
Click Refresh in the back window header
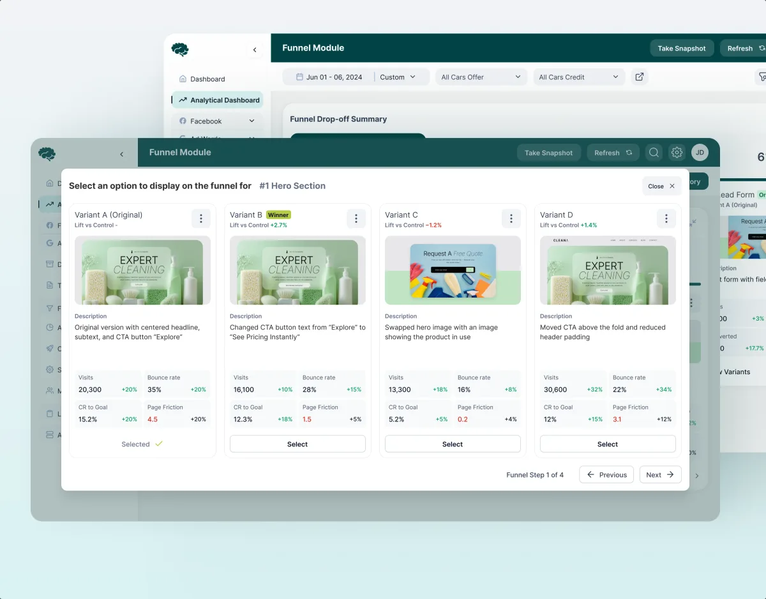[746, 48]
